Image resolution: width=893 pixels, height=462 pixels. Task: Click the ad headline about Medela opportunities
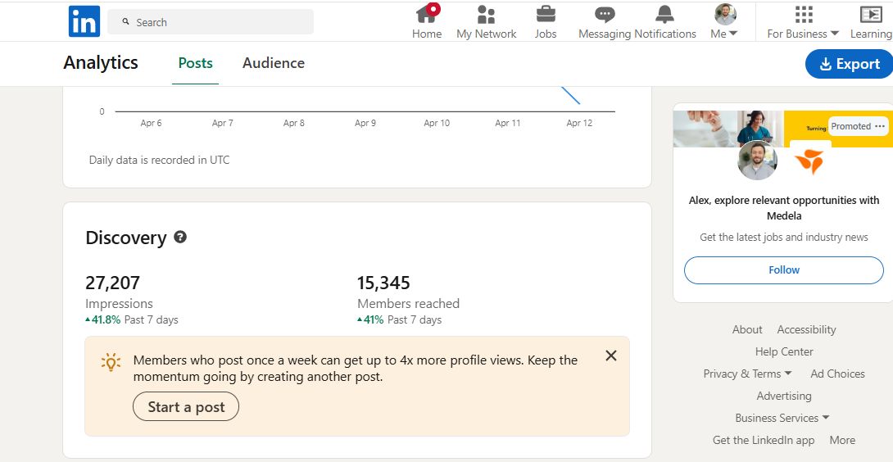pyautogui.click(x=784, y=208)
